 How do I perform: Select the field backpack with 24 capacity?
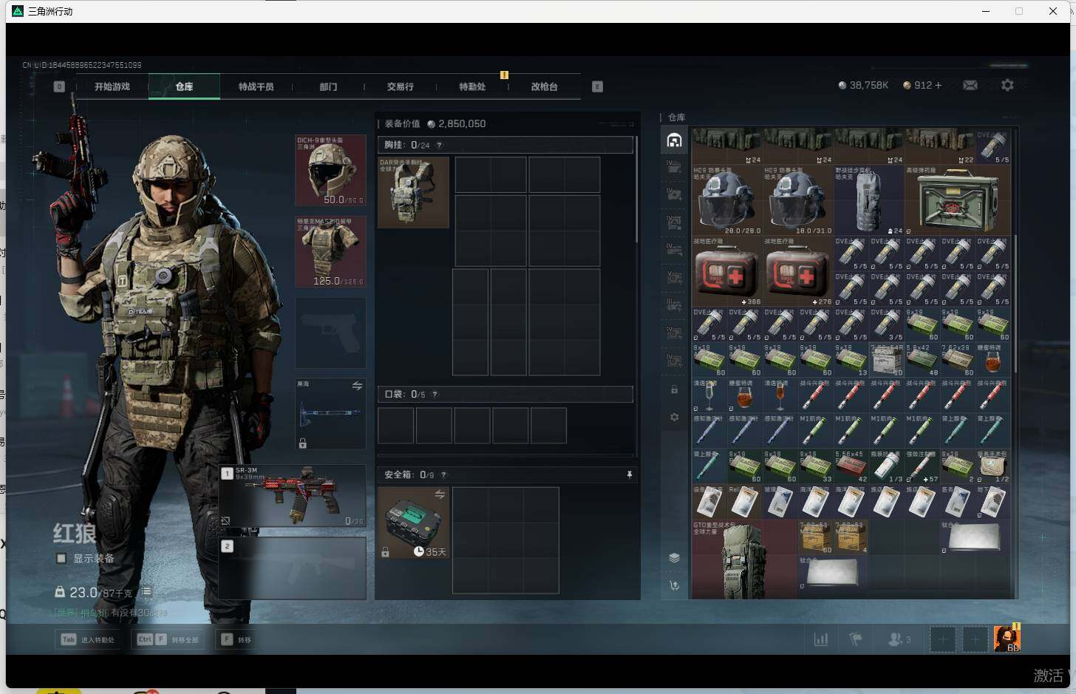tap(869, 200)
